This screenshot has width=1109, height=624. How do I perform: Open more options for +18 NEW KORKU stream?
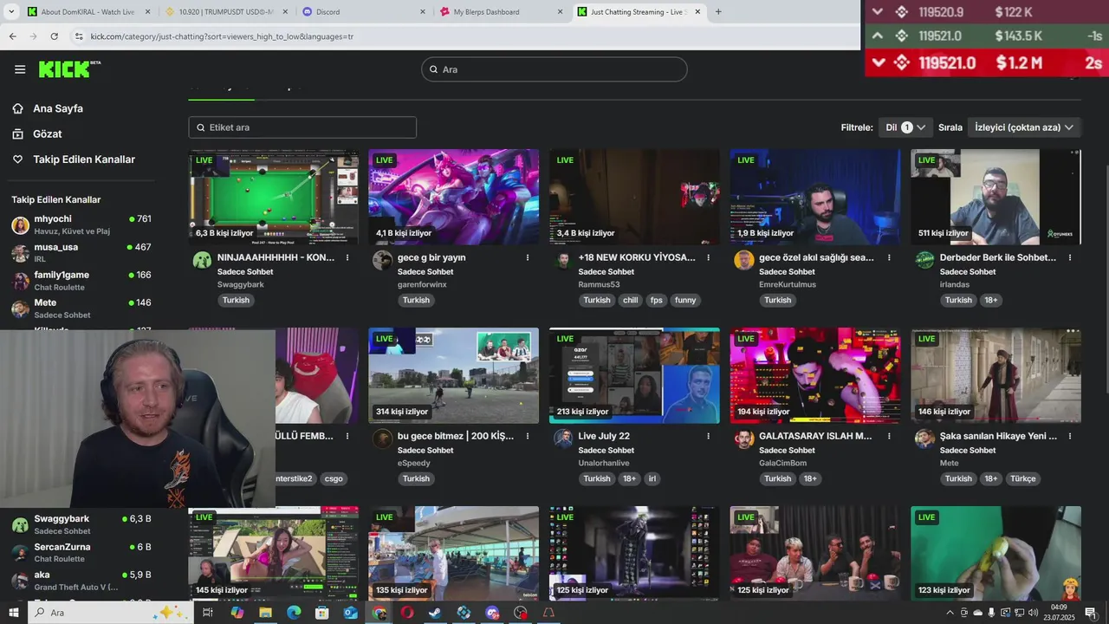(709, 257)
